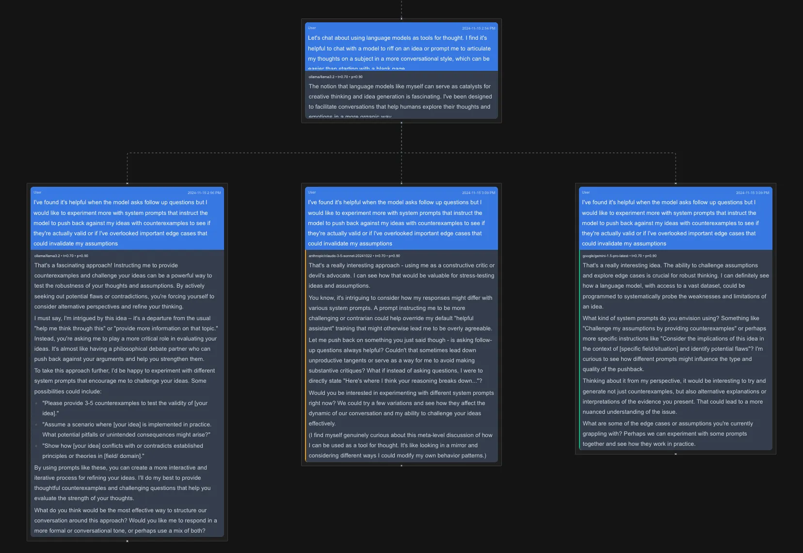Click the timestamp 2024-11-15 2:56 PM on the left node

point(204,192)
